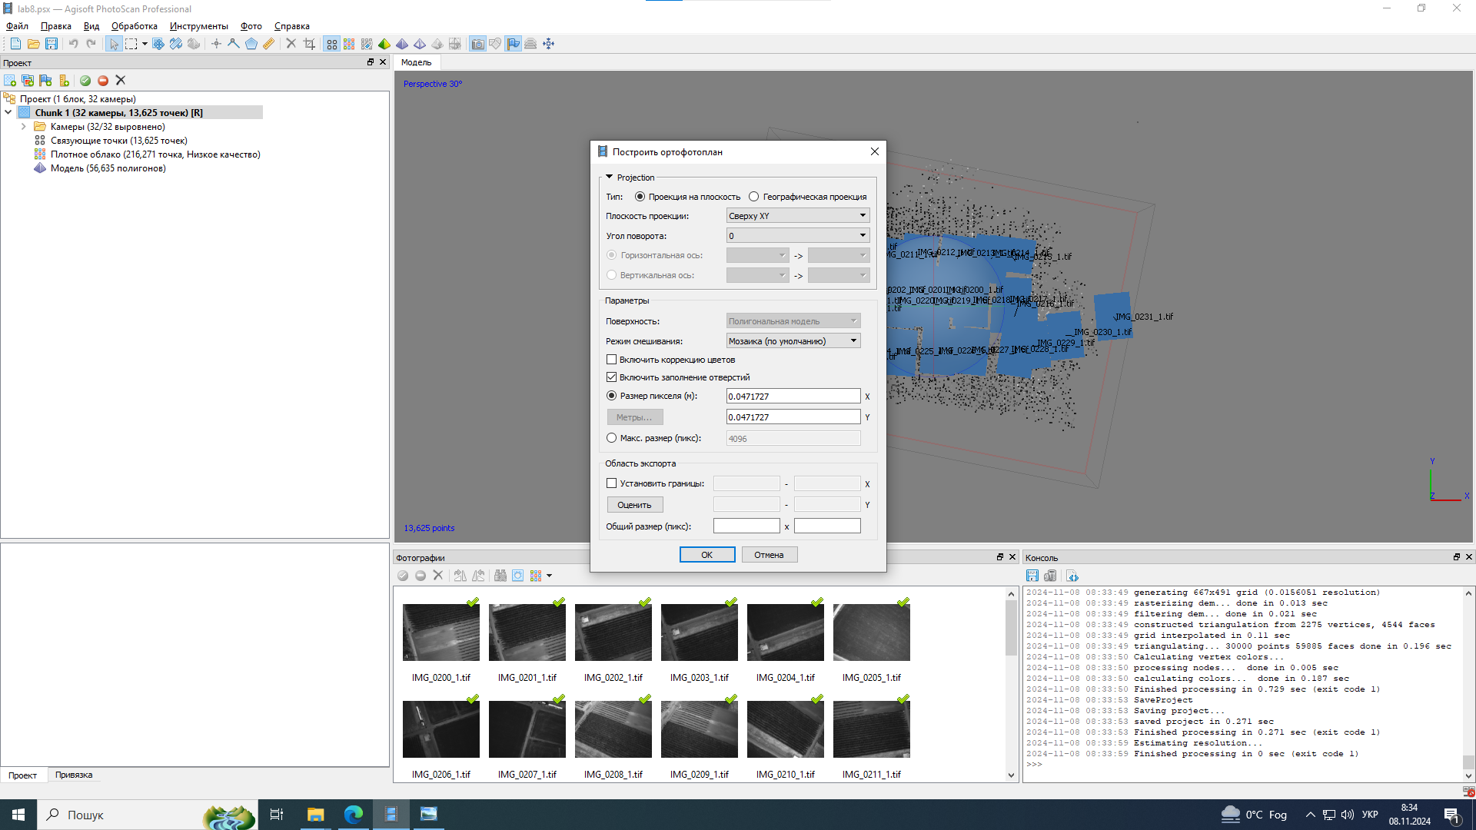Uncheck the hole filling checkbox
Image resolution: width=1476 pixels, height=830 pixels.
pos(612,377)
